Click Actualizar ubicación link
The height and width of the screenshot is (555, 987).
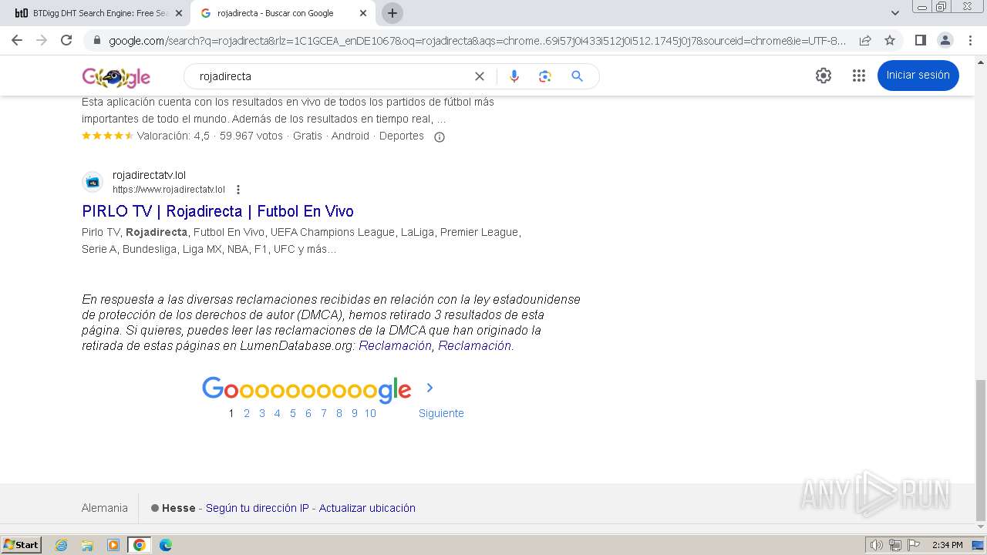(367, 508)
